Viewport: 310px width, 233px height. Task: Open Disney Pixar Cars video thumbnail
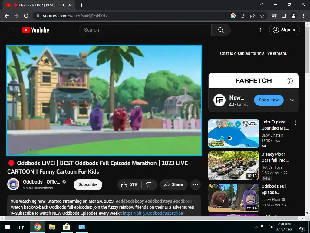click(234, 165)
